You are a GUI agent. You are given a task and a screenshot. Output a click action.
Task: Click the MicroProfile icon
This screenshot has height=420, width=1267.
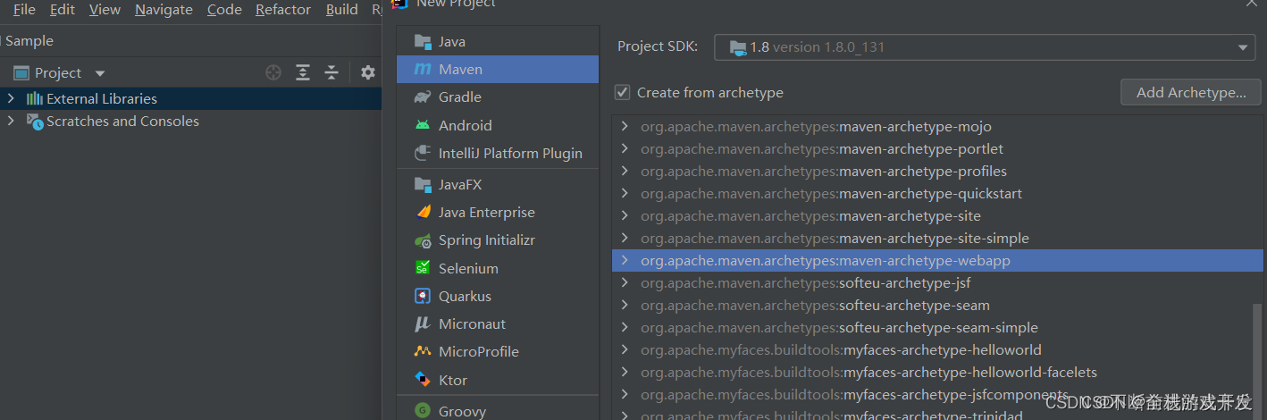(x=423, y=351)
